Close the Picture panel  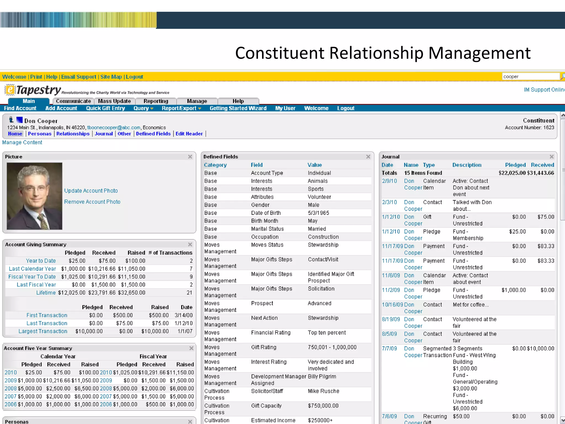point(190,157)
